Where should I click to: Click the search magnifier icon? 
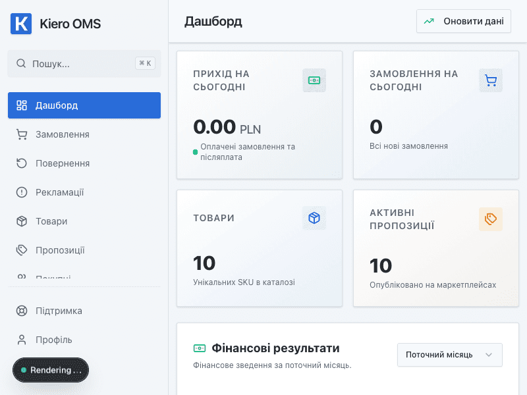(21, 63)
